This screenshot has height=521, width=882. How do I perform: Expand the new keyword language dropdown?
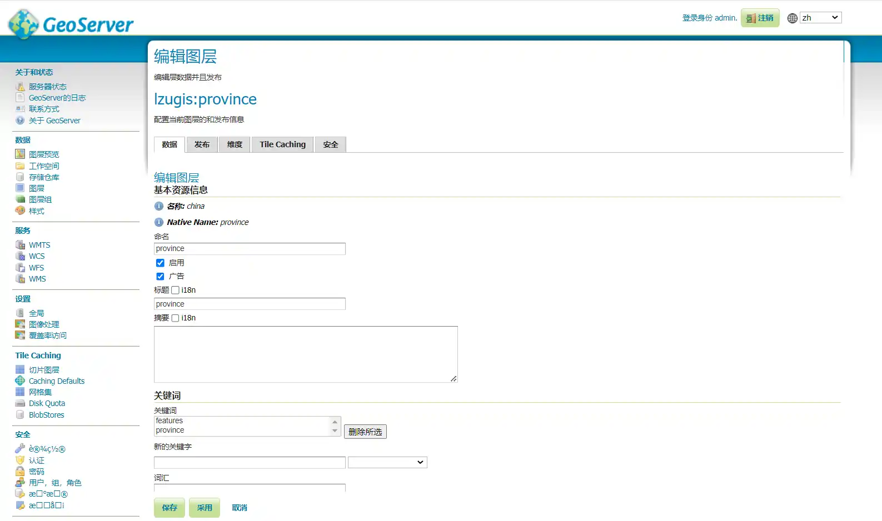coord(387,462)
